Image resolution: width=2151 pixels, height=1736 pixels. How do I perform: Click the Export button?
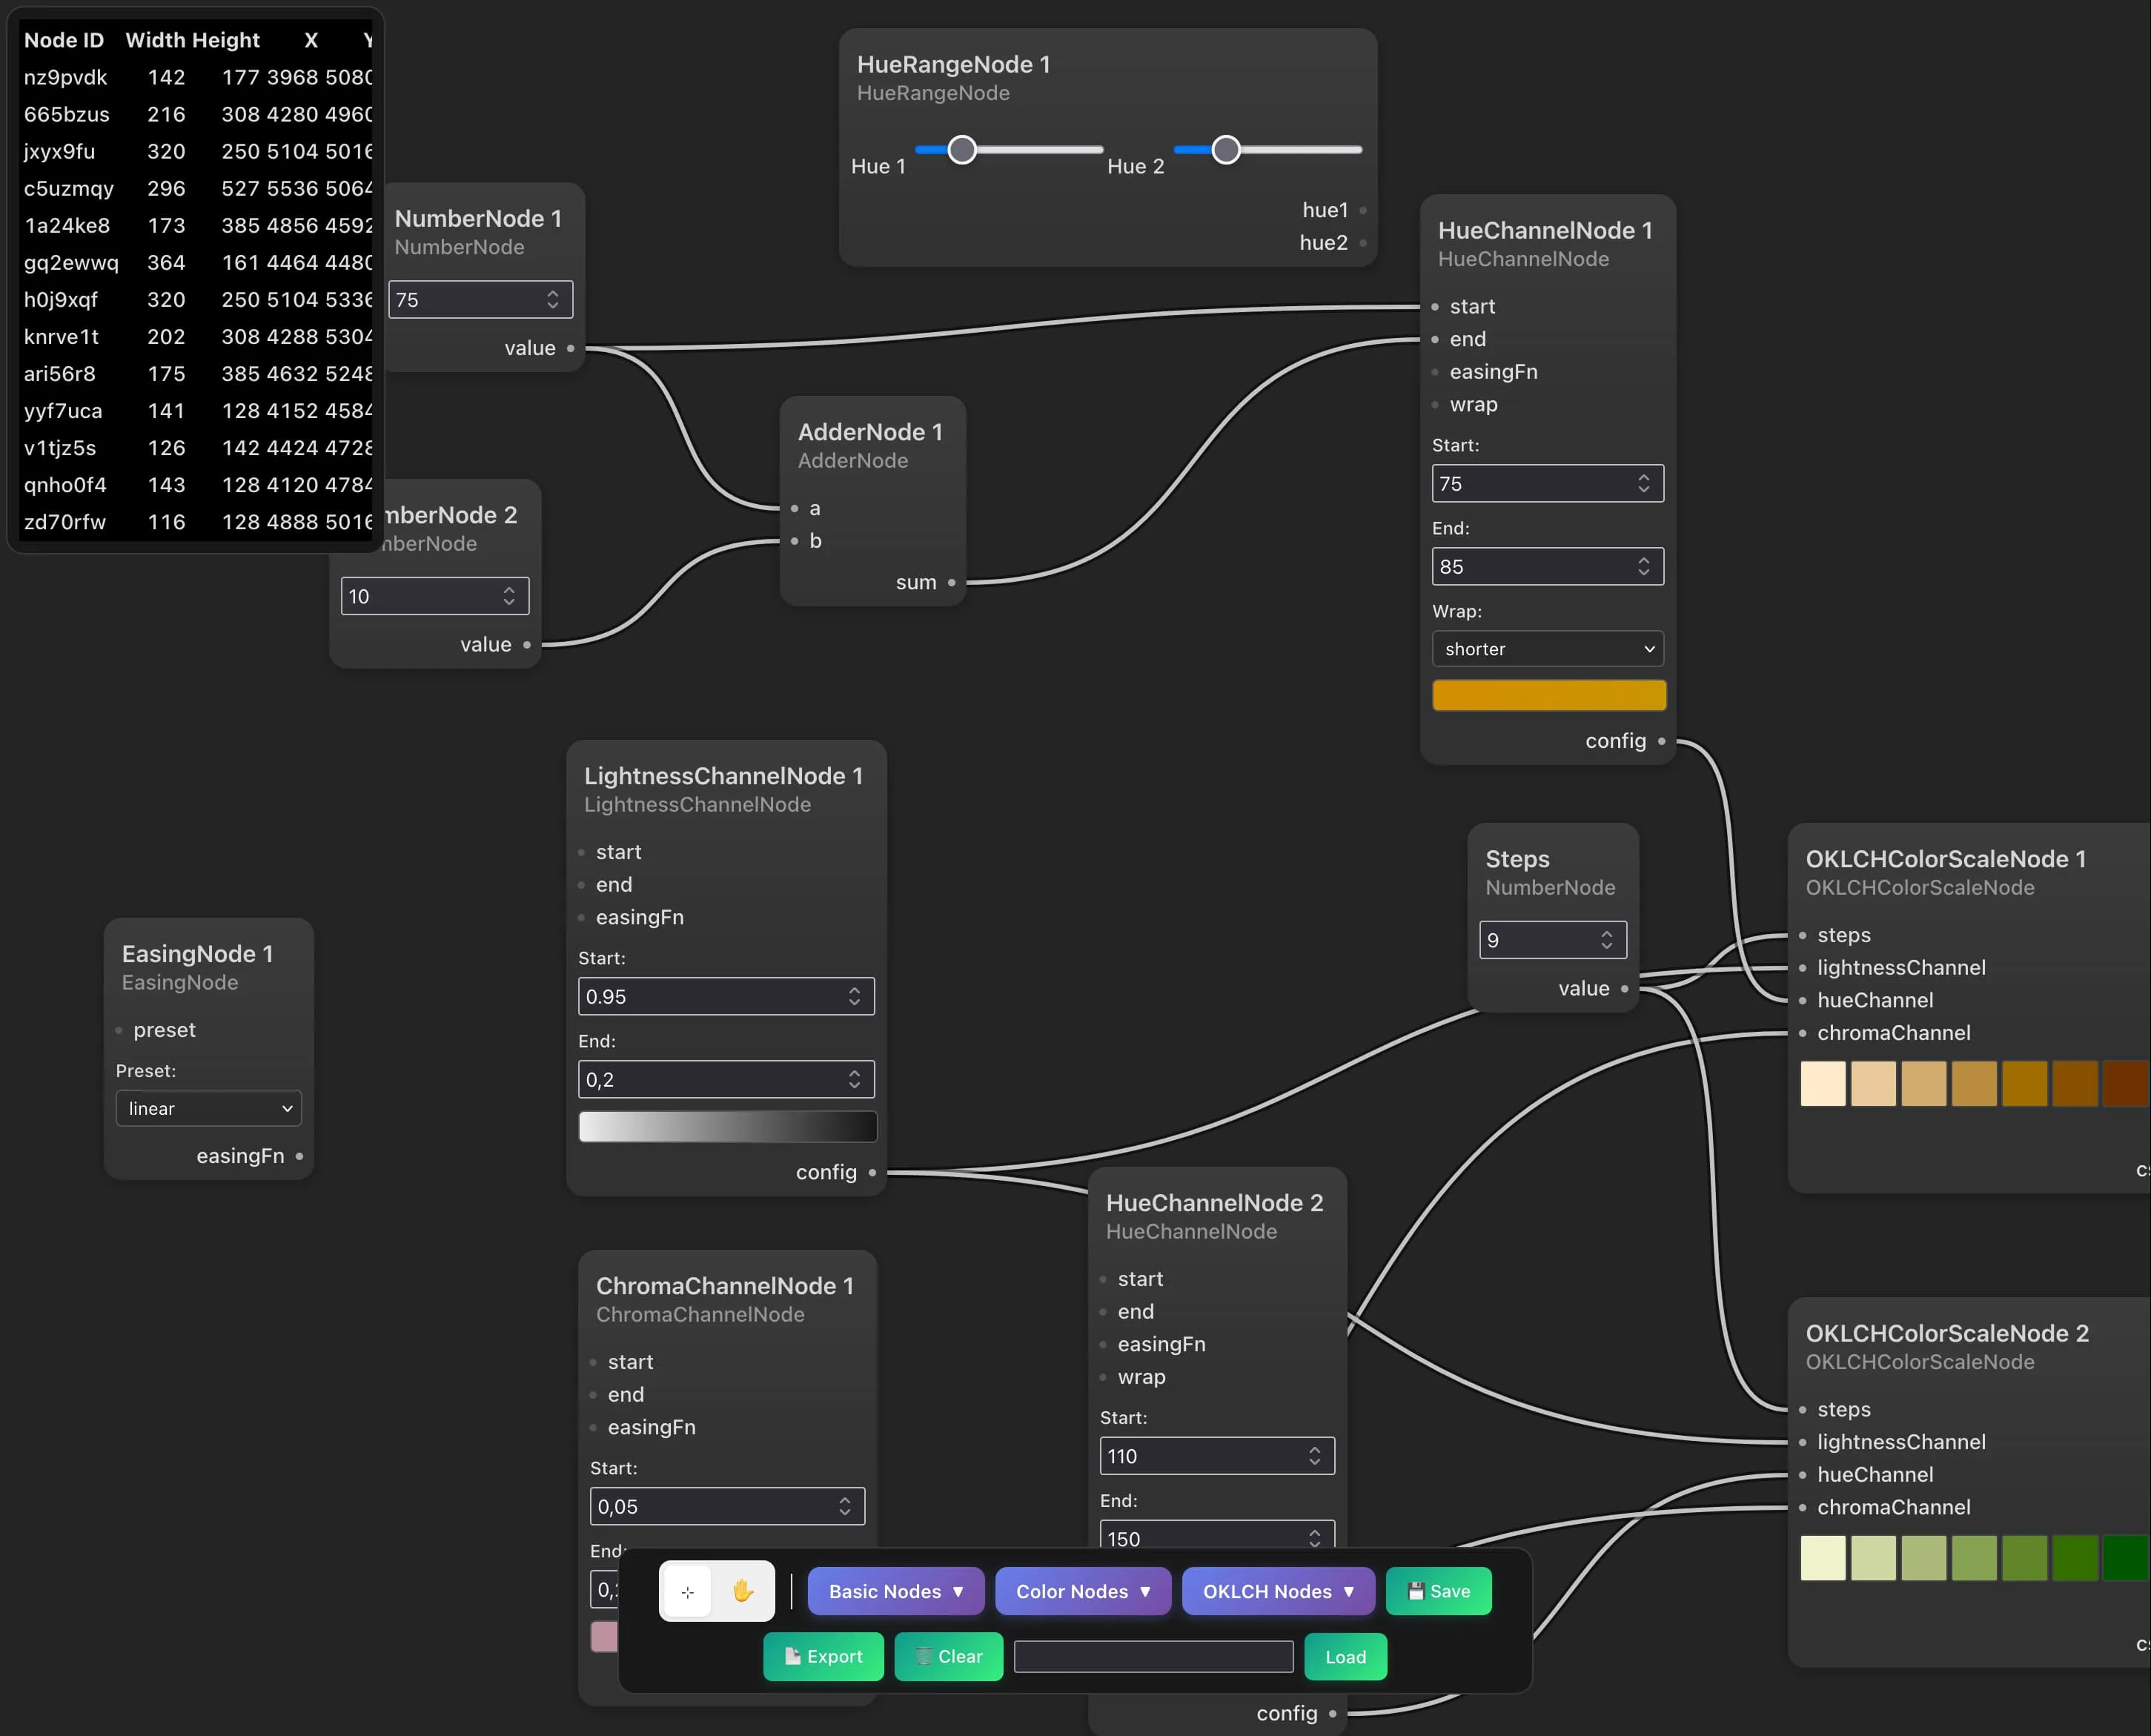pyautogui.click(x=823, y=1656)
